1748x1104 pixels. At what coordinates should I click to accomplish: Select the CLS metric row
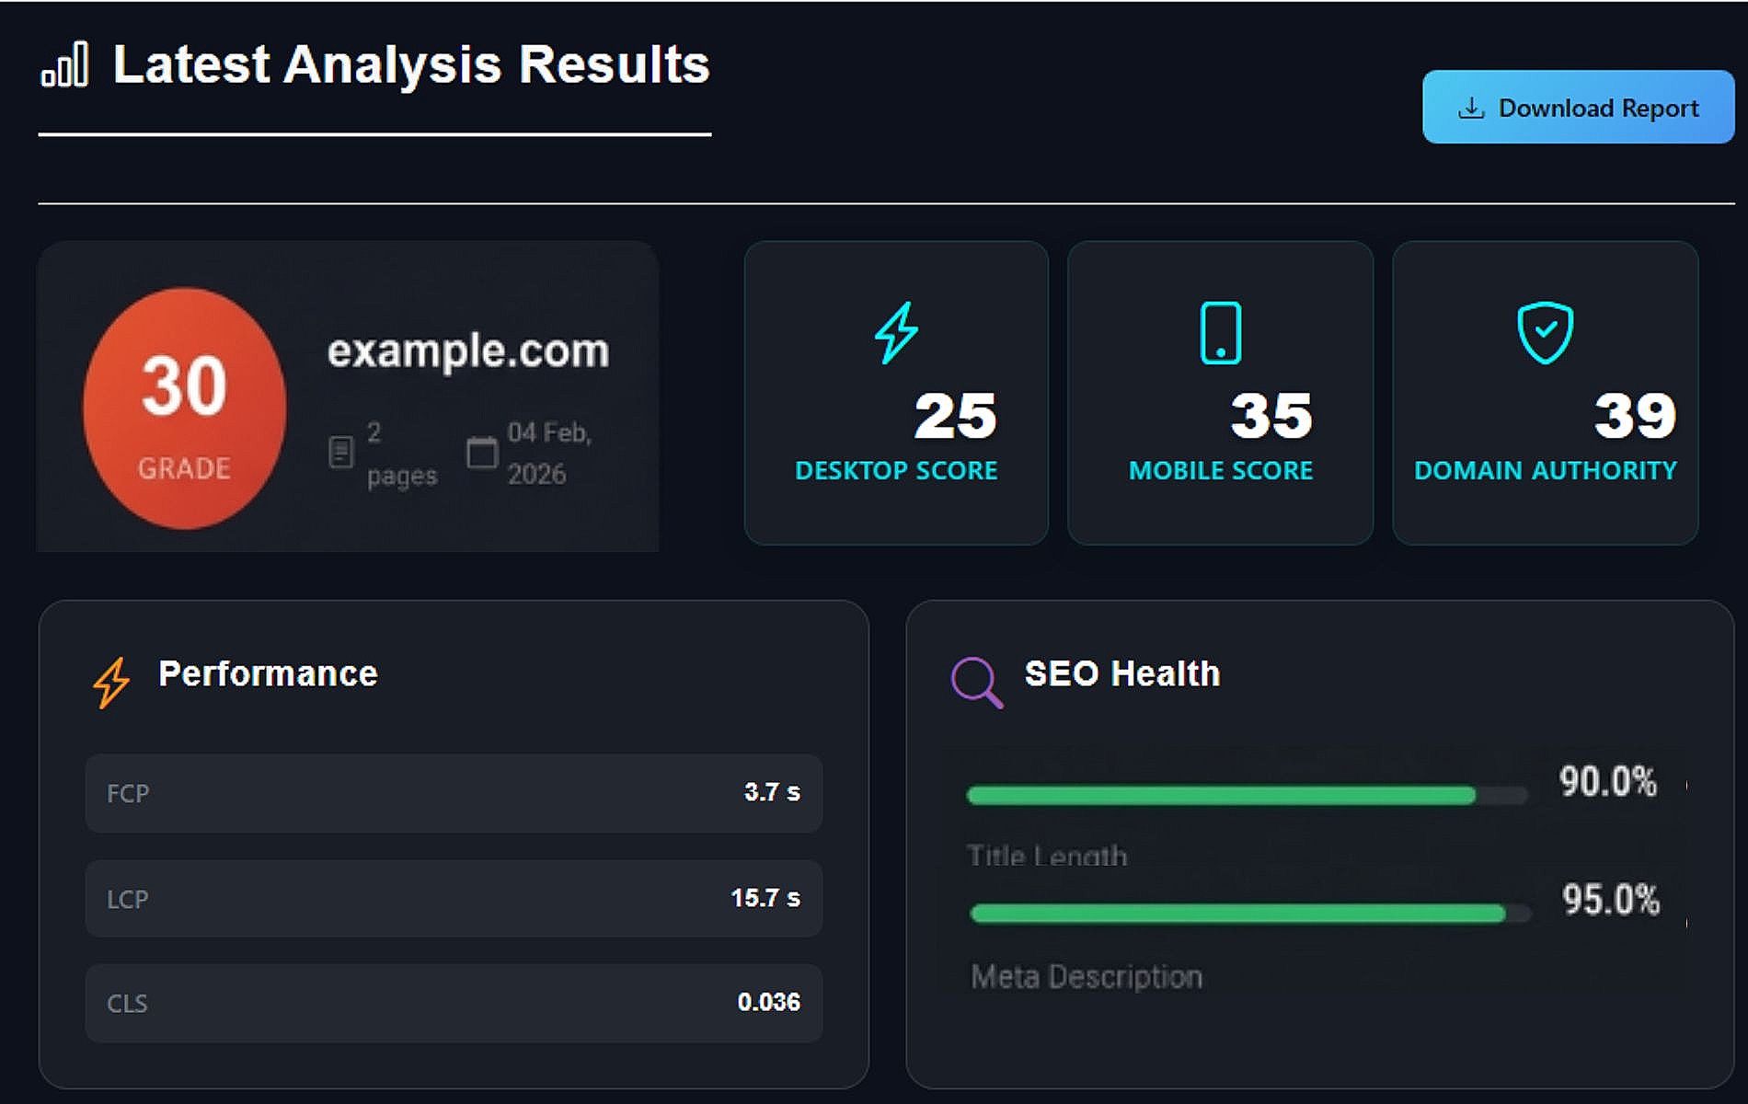pos(454,1003)
